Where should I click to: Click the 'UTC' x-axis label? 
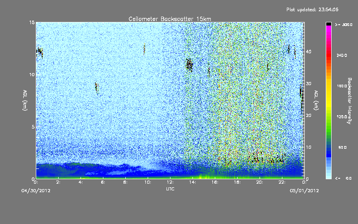170,189
